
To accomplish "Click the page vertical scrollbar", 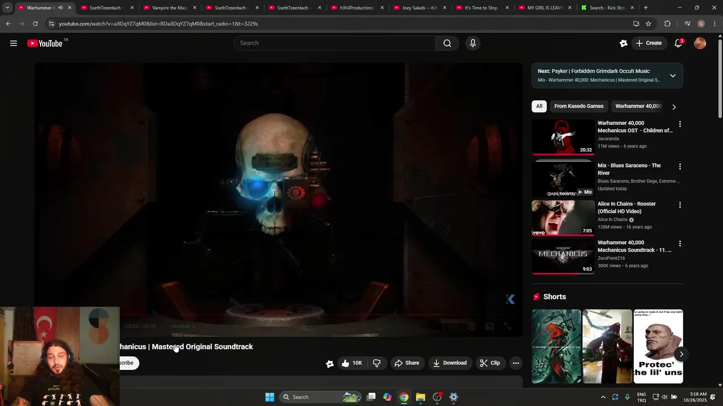I will pos(720,79).
